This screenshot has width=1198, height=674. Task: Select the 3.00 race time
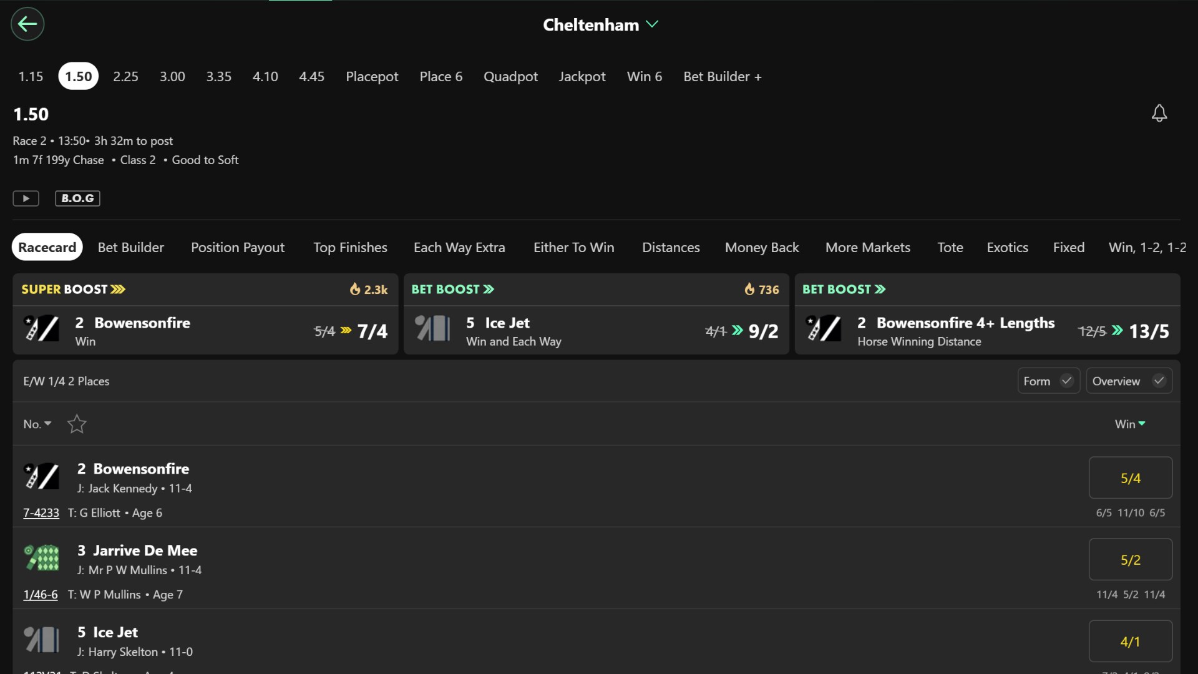(x=172, y=76)
